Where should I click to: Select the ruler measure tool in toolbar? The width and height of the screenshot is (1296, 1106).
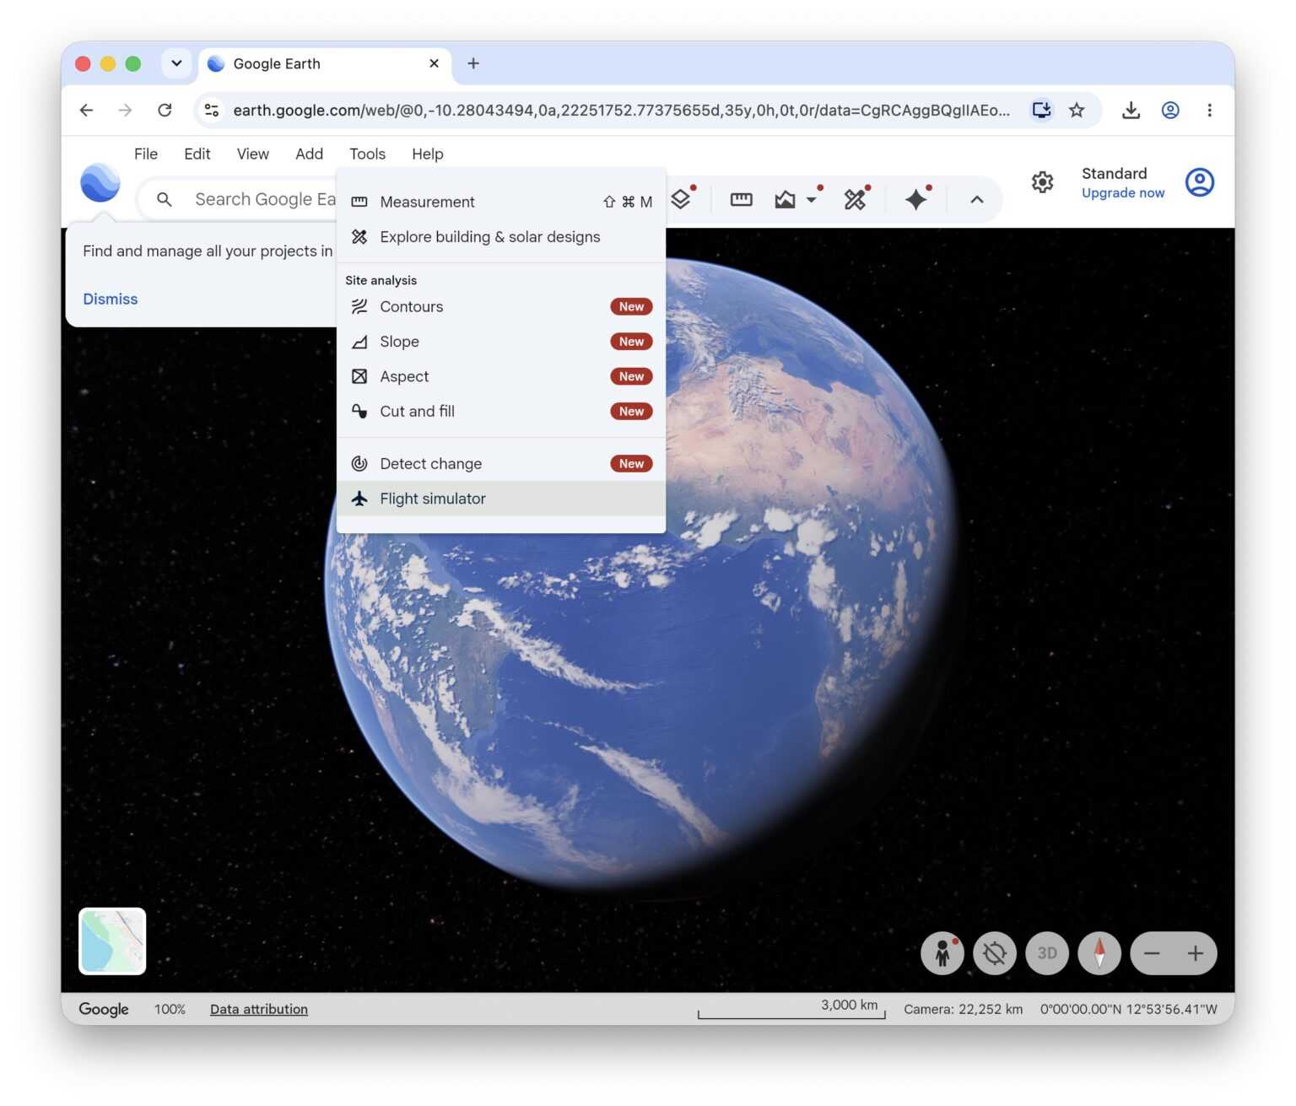pyautogui.click(x=741, y=199)
